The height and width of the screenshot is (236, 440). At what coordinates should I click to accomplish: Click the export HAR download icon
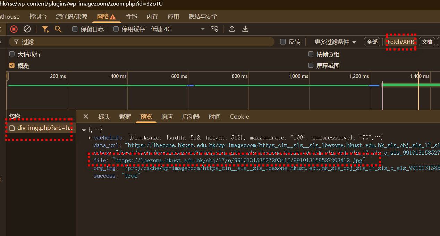tap(245, 29)
